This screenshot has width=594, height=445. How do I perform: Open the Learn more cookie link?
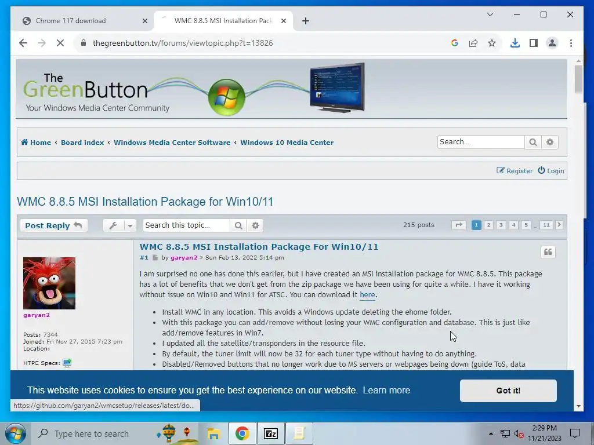tap(386, 390)
